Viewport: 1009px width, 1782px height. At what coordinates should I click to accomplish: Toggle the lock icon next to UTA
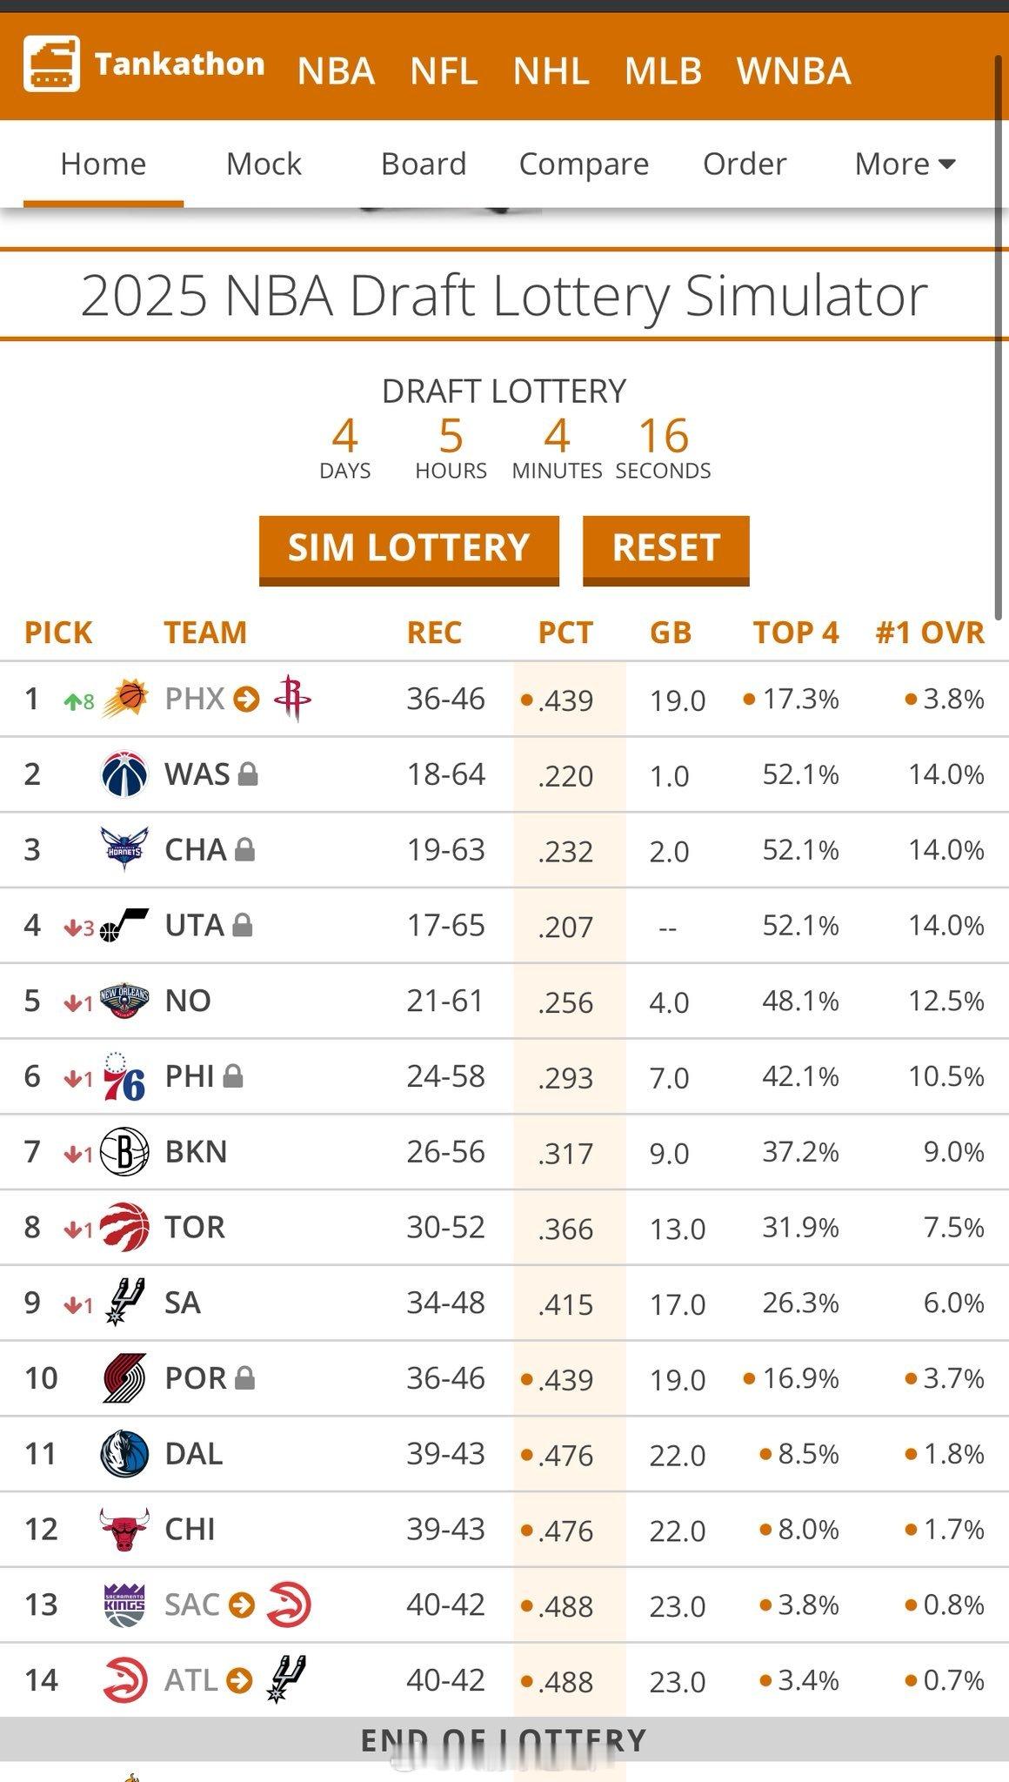coord(243,925)
